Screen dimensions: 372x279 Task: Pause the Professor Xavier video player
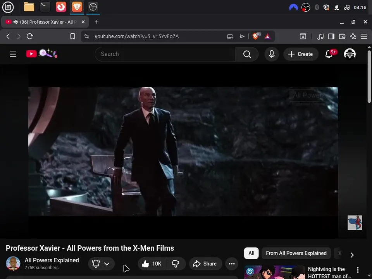click(x=183, y=152)
